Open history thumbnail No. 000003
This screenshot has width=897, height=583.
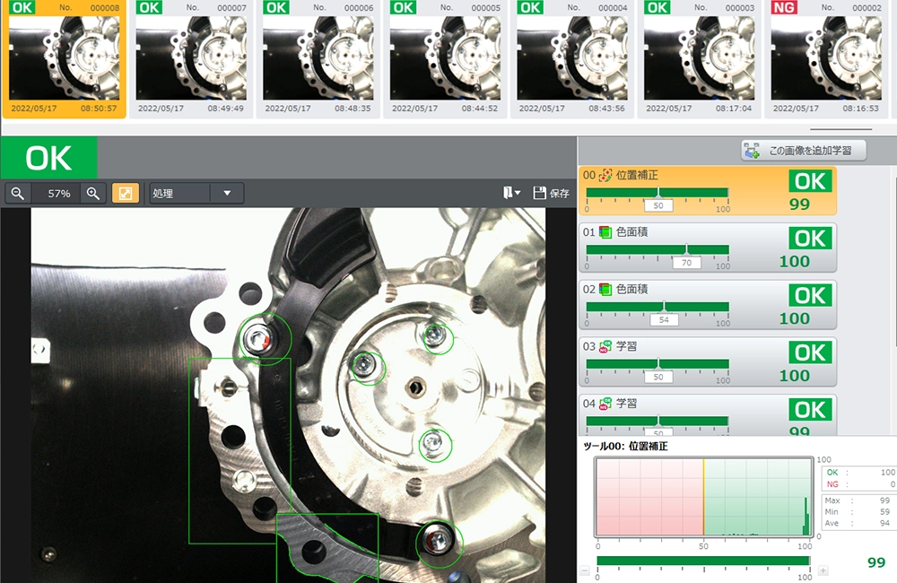[x=700, y=58]
